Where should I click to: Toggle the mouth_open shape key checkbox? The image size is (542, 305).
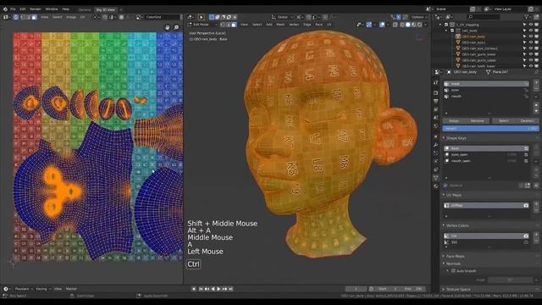coord(526,161)
